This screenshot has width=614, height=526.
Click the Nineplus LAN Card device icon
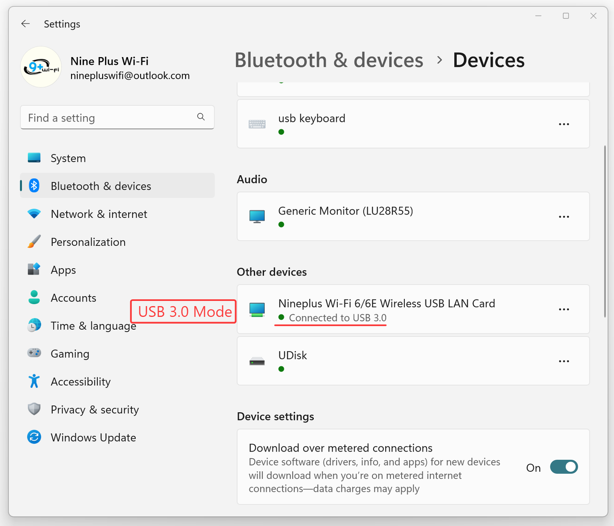tap(257, 310)
